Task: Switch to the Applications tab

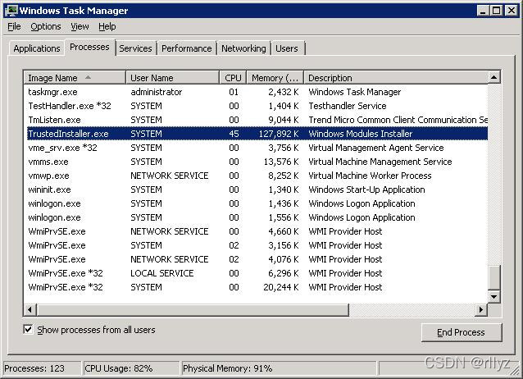Action: click(37, 48)
